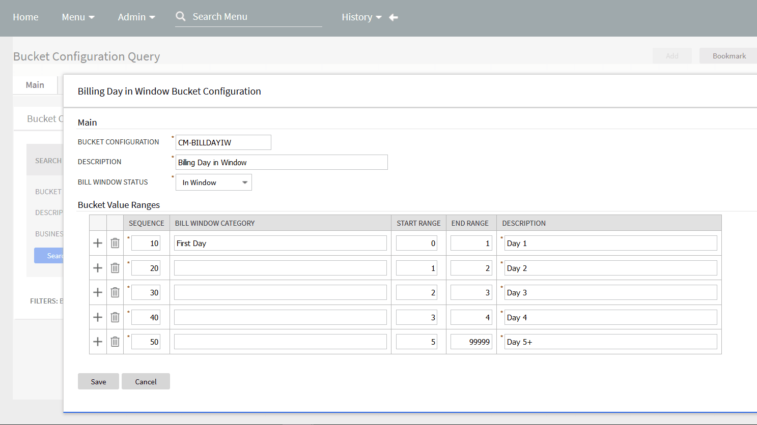Insert a new row after Sequence 30

tap(98, 292)
